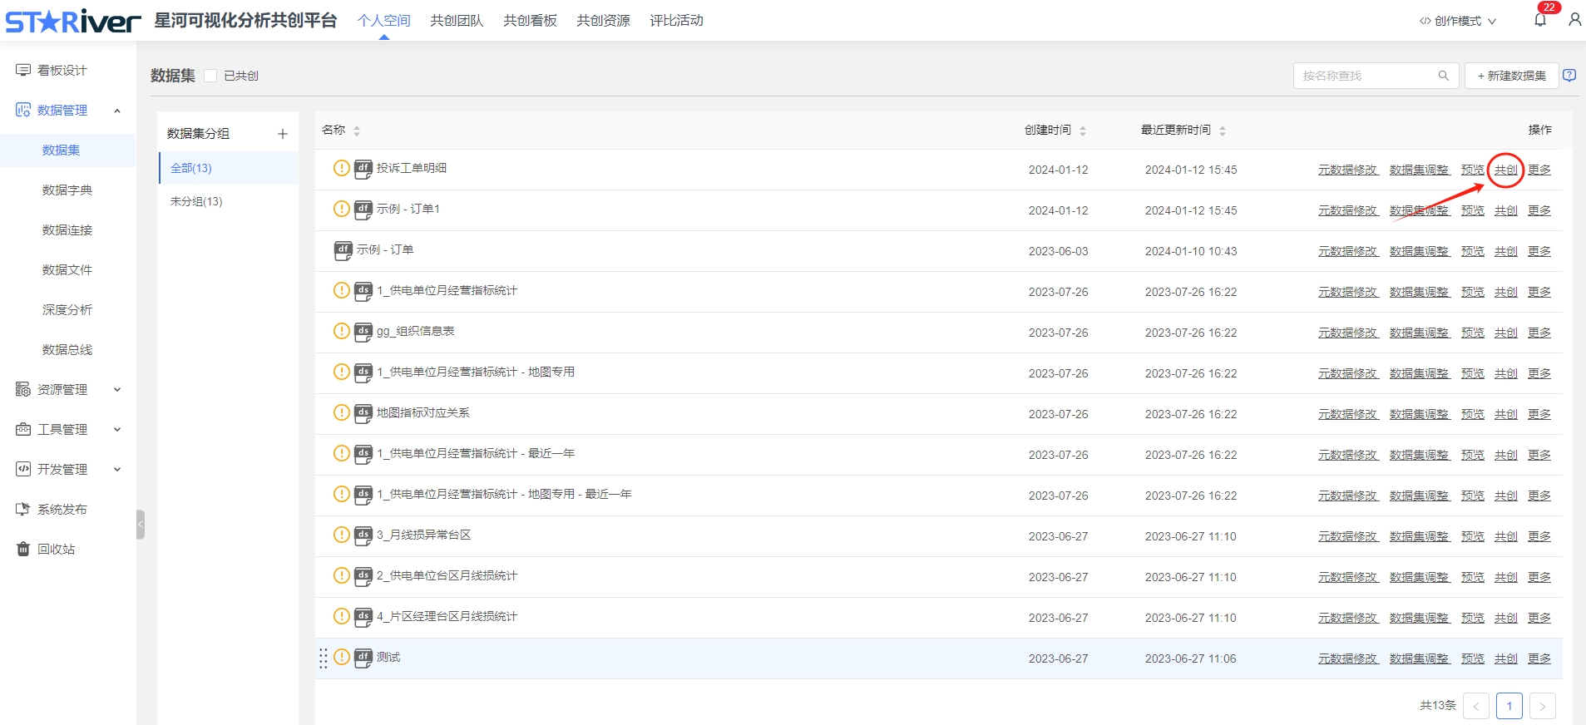The height and width of the screenshot is (725, 1586).
Task: Click the search magnifier icon
Action: (x=1443, y=76)
